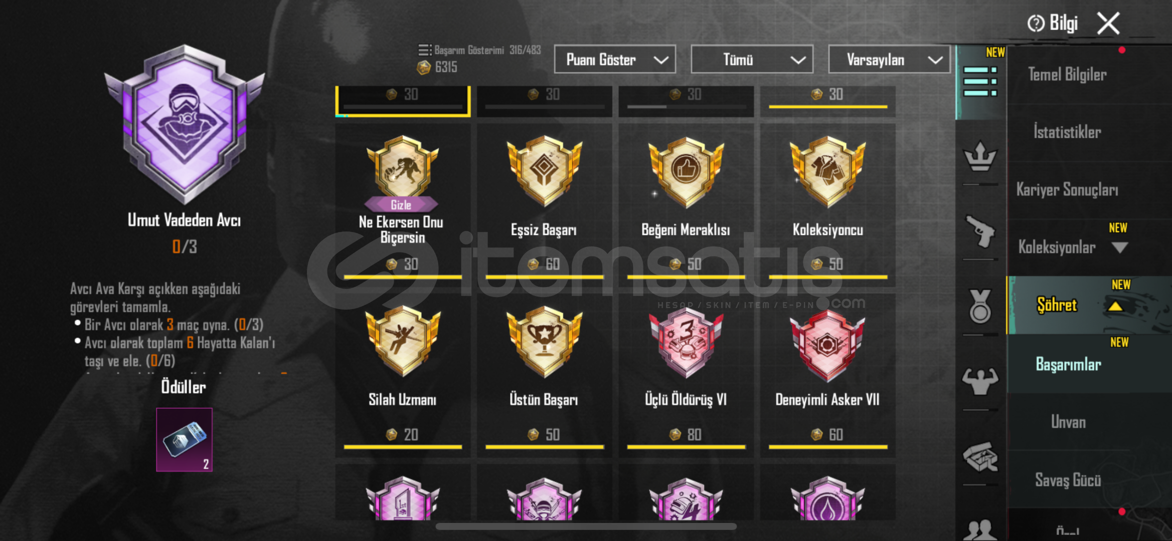Switch to the İstatistikler tab

(1067, 132)
